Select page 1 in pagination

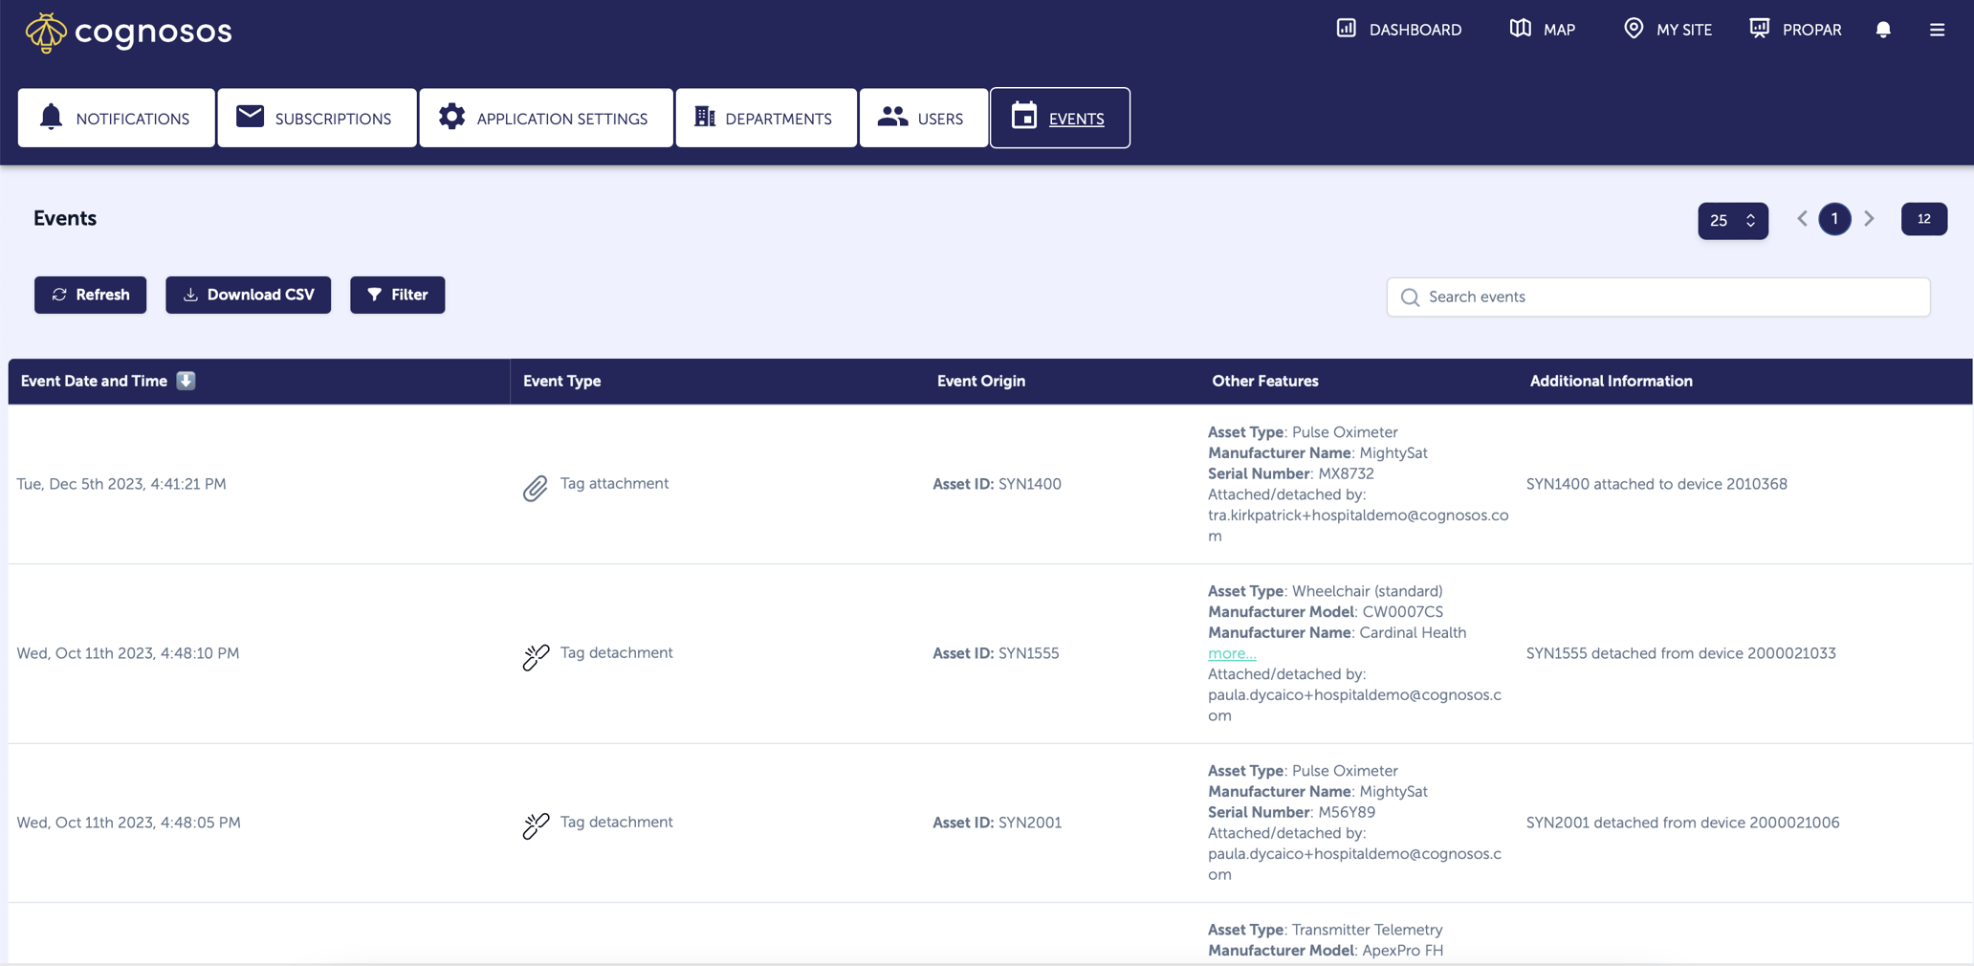point(1834,219)
